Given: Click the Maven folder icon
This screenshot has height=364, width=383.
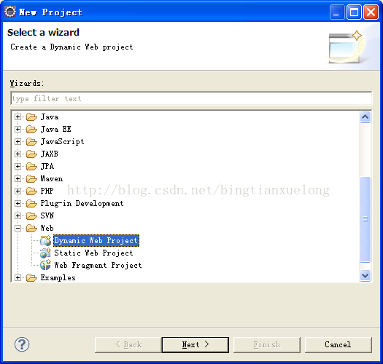Looking at the screenshot, I should [x=31, y=178].
